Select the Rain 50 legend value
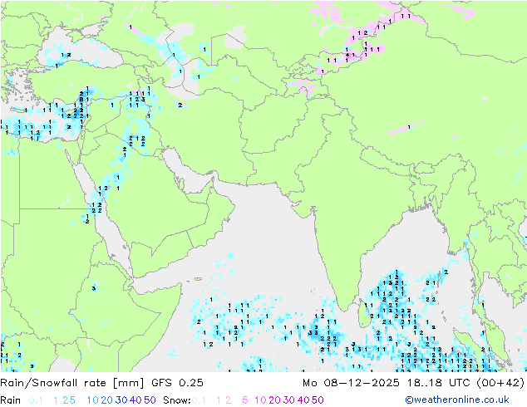527x407 pixels. click(150, 400)
